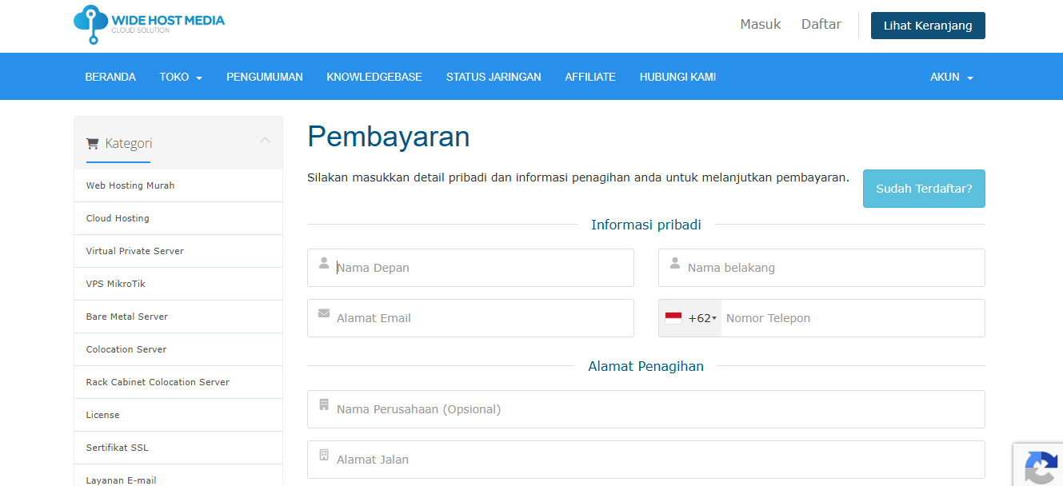This screenshot has width=1063, height=486.
Task: Select Rack Cabinet Colocation Server category
Action: click(x=178, y=382)
